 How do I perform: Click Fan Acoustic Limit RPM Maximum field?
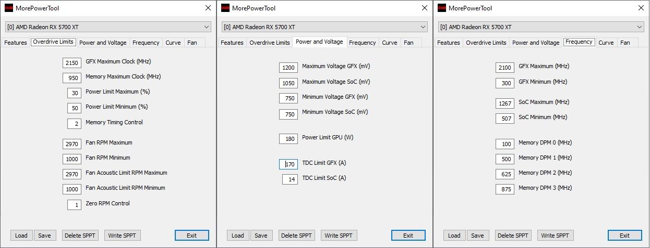tap(72, 174)
